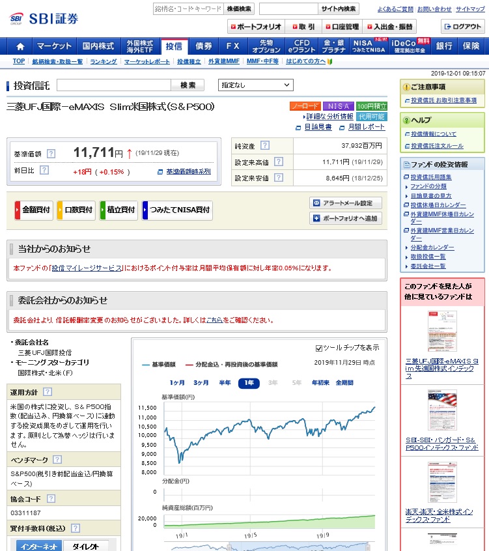Click the ノーロード orange badge
Viewport: 489px width, 551px height.
[x=305, y=106]
